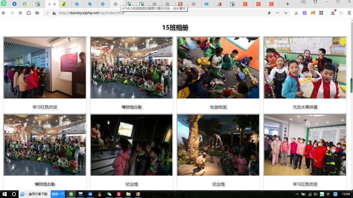Click the scissors screenshot tool icon

pyautogui.click(x=296, y=13)
